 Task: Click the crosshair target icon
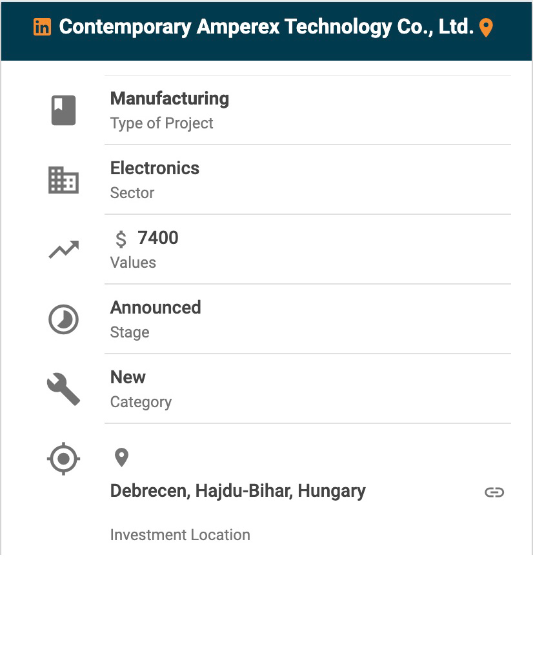click(63, 459)
